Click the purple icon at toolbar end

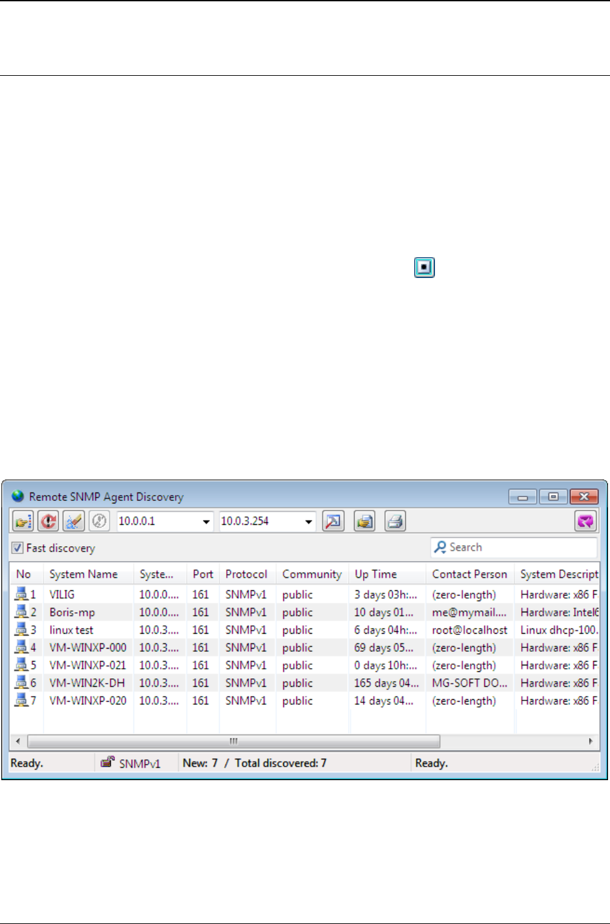(x=585, y=521)
